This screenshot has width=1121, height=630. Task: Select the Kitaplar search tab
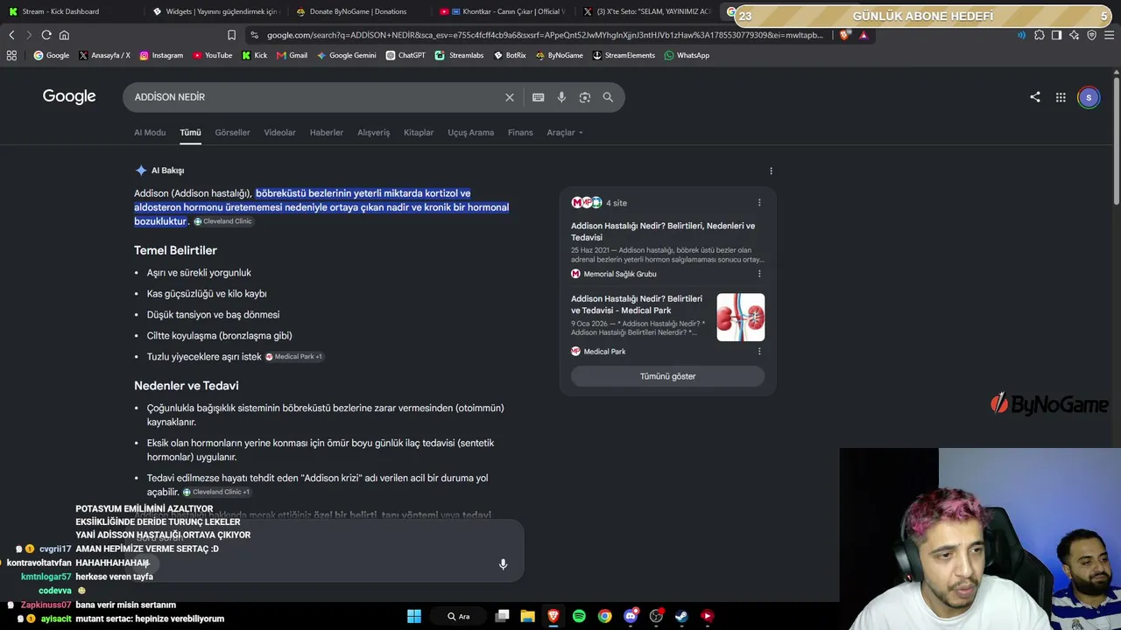(x=419, y=133)
